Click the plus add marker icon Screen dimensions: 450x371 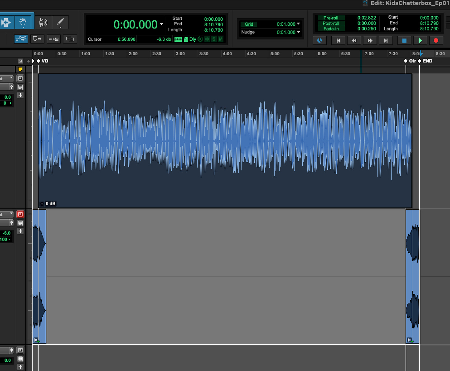pyautogui.click(x=28, y=61)
